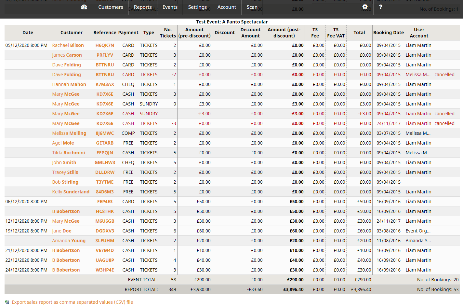Viewport: 463px width, 308px height.
Task: Select Test Event: A Panto Spectacular title
Action: click(x=232, y=22)
